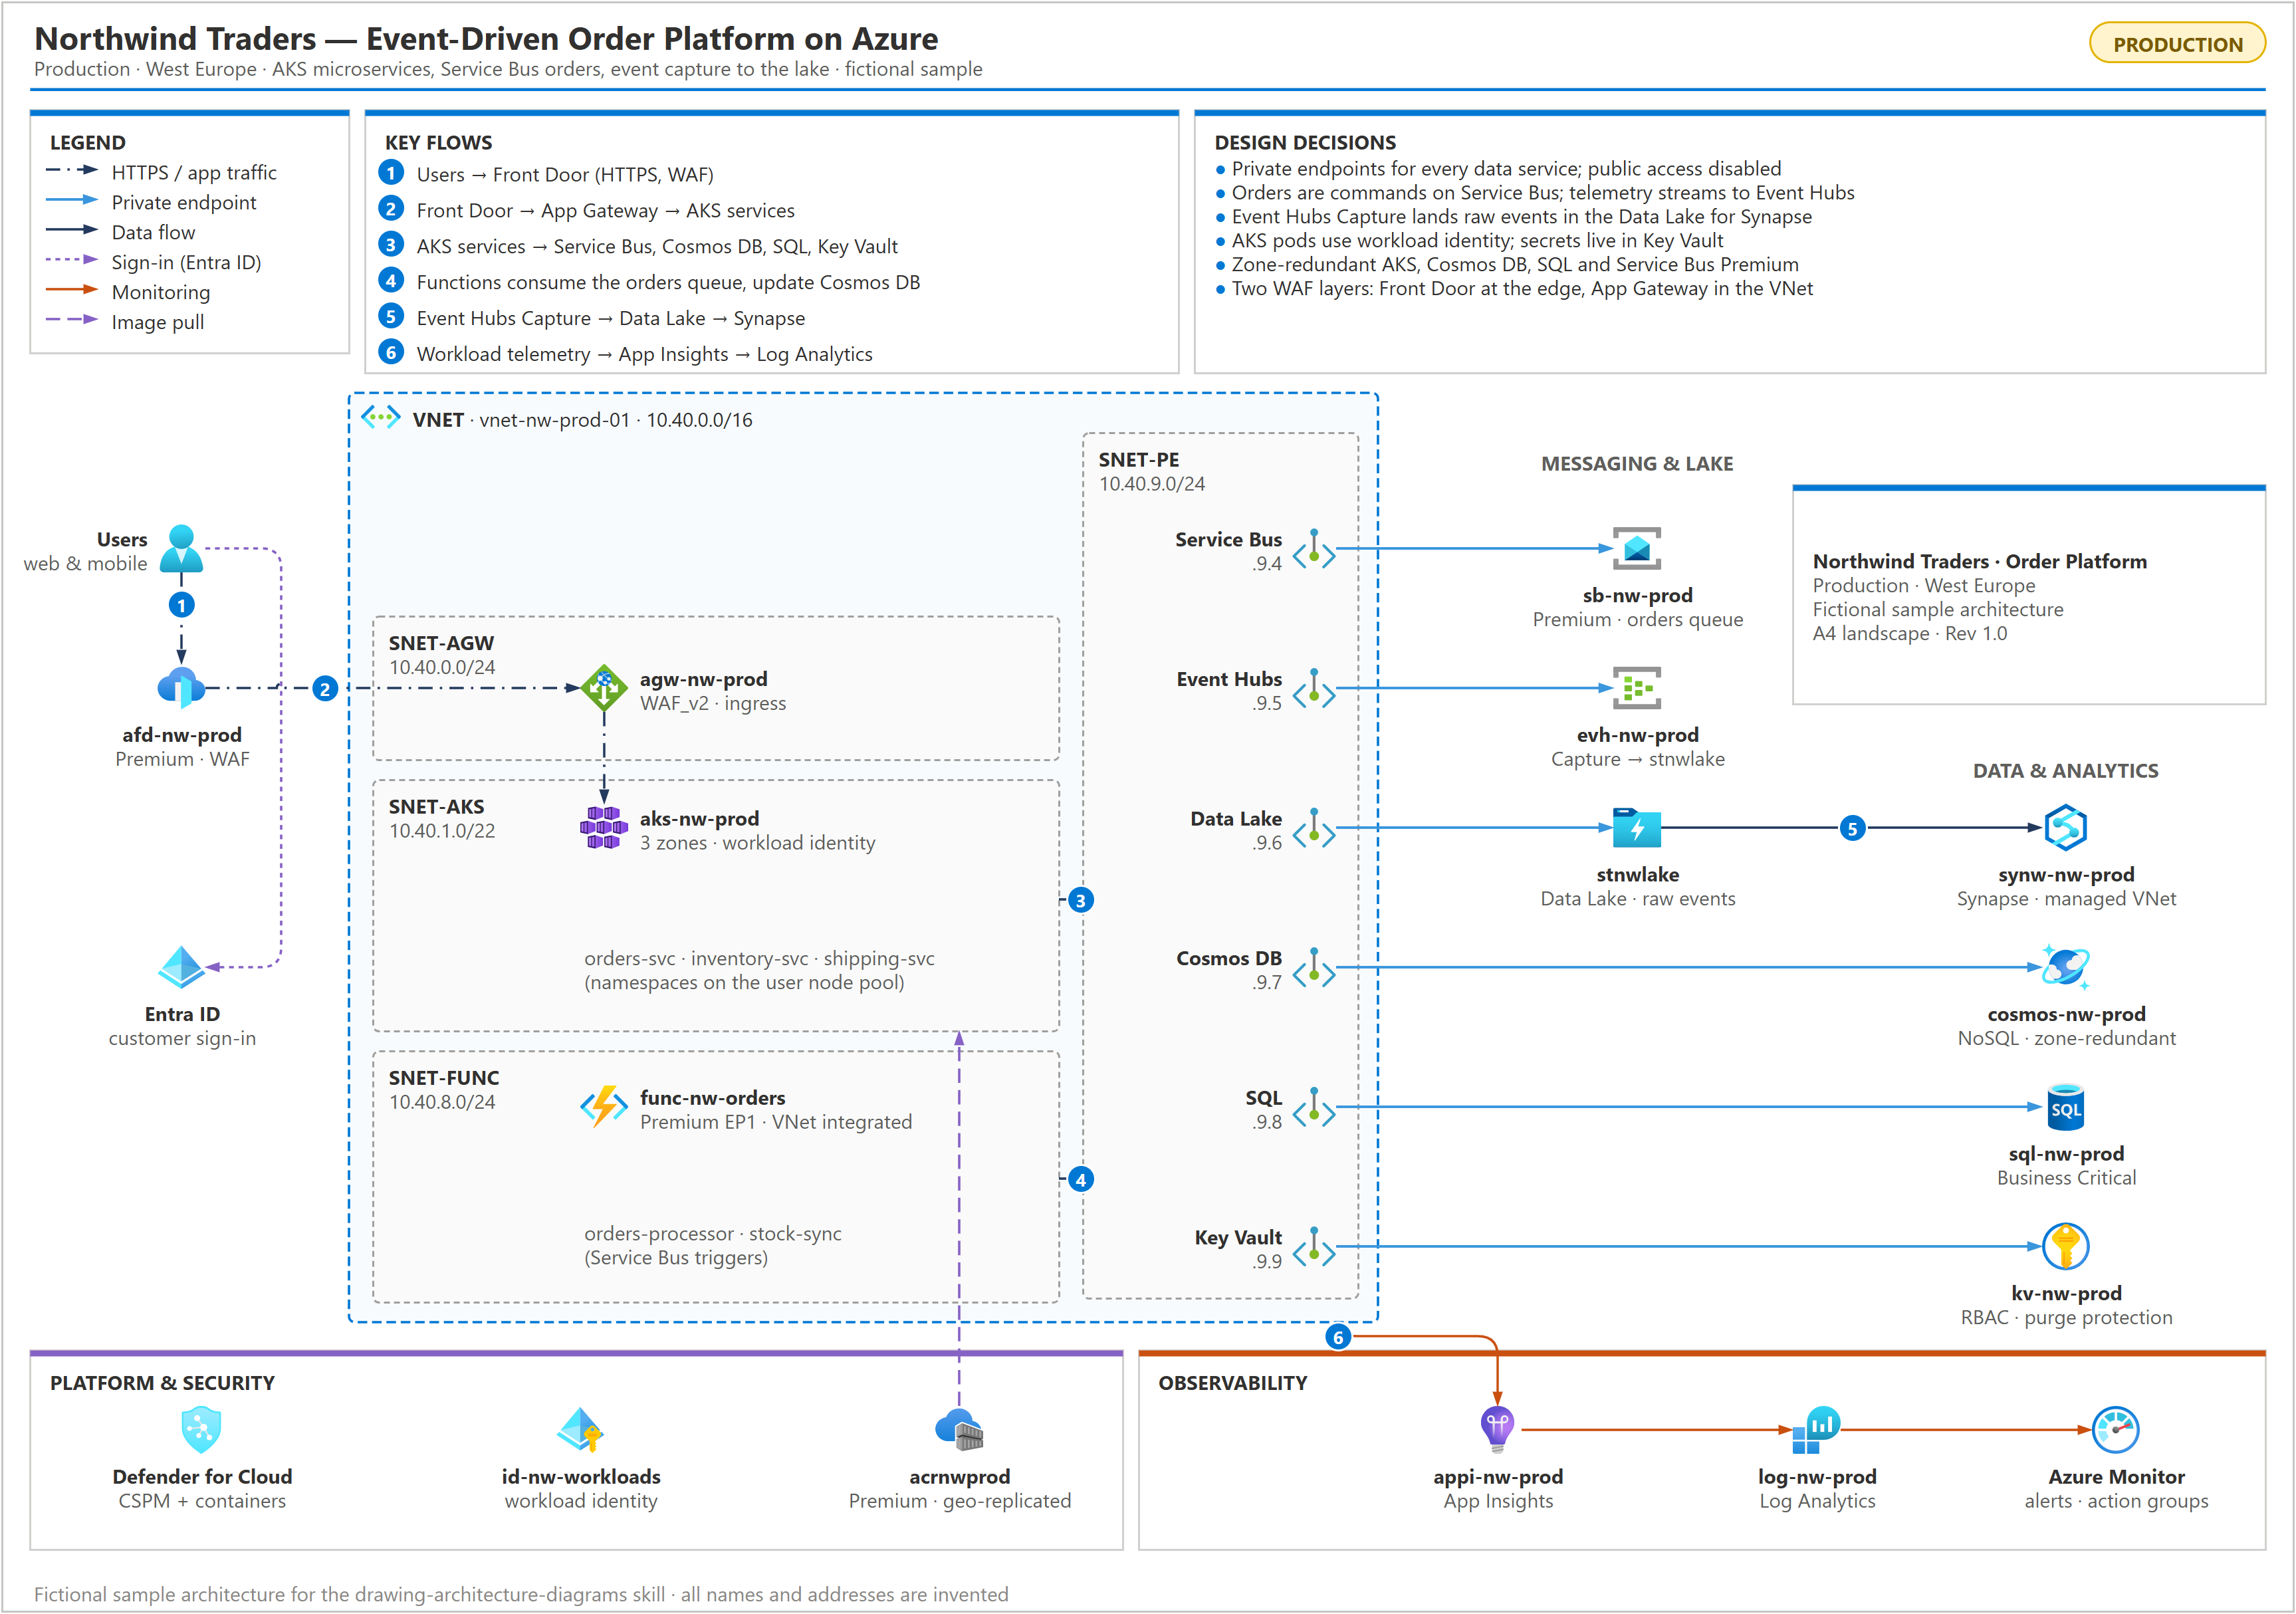Image resolution: width=2296 pixels, height=1614 pixels.
Task: Click 'orders-processor · stock-sync' text
Action: [x=713, y=1234]
